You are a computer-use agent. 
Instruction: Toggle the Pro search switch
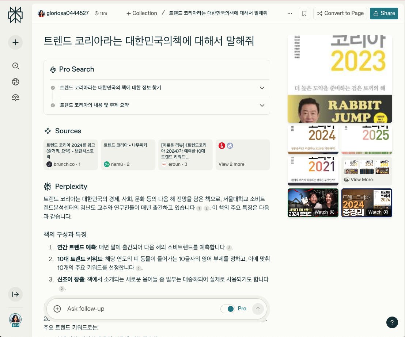pos(228,309)
